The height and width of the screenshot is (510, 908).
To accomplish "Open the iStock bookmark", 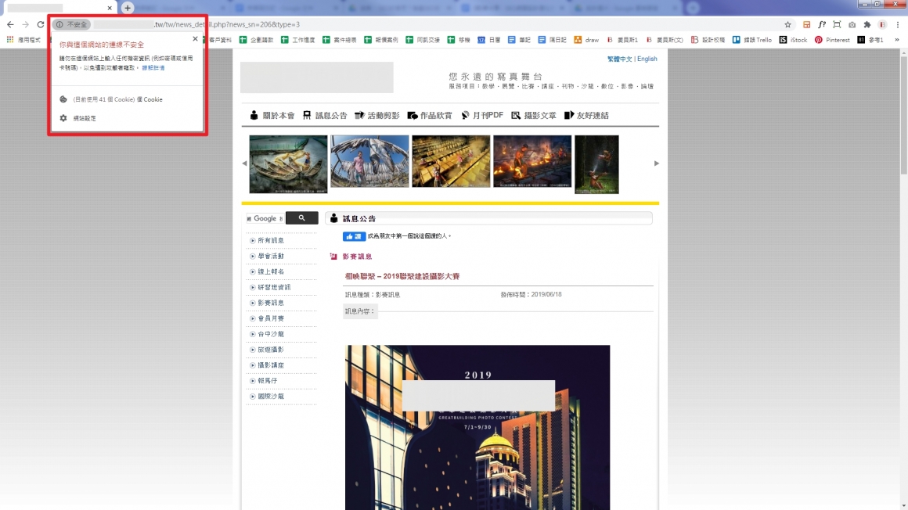I will point(794,40).
